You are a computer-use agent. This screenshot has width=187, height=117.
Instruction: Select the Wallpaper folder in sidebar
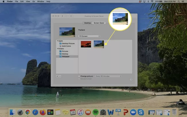click(x=67, y=56)
